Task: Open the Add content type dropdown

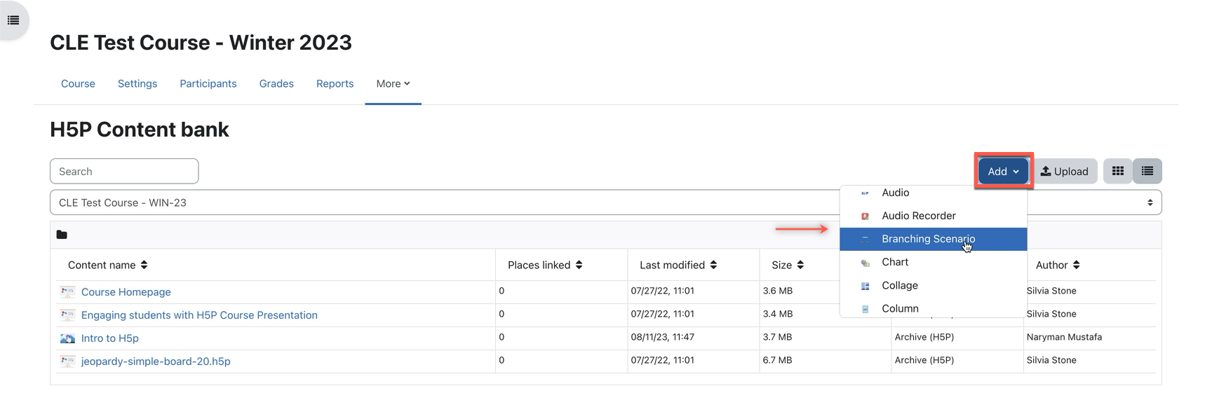Action: click(x=1003, y=172)
